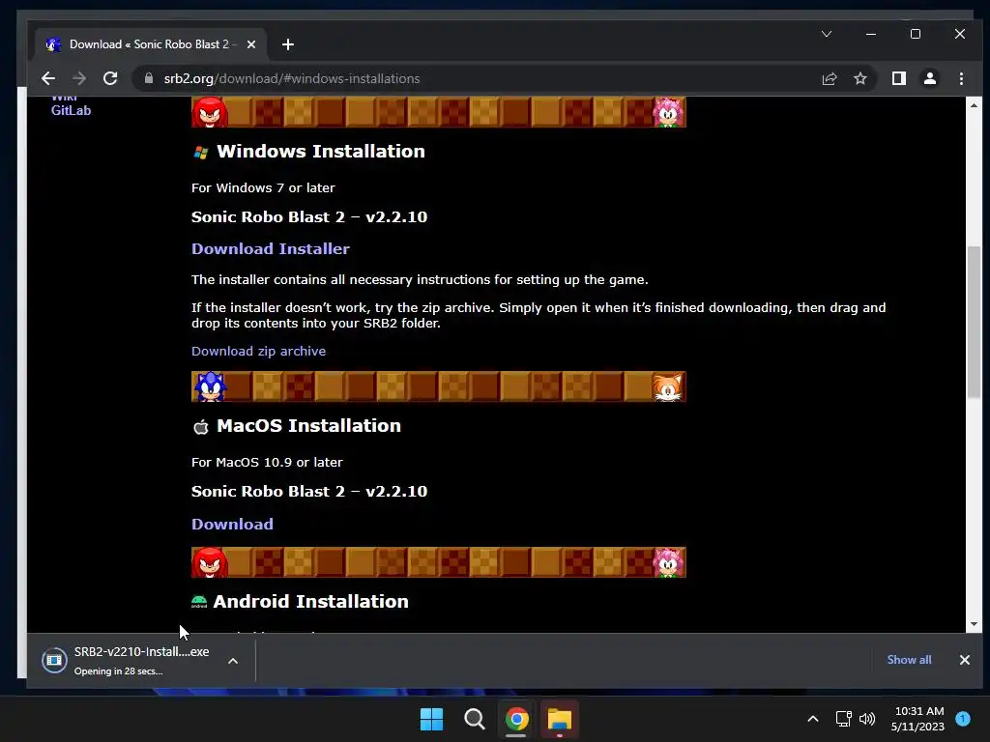Open Chrome side panel
The height and width of the screenshot is (742, 990).
898,78
